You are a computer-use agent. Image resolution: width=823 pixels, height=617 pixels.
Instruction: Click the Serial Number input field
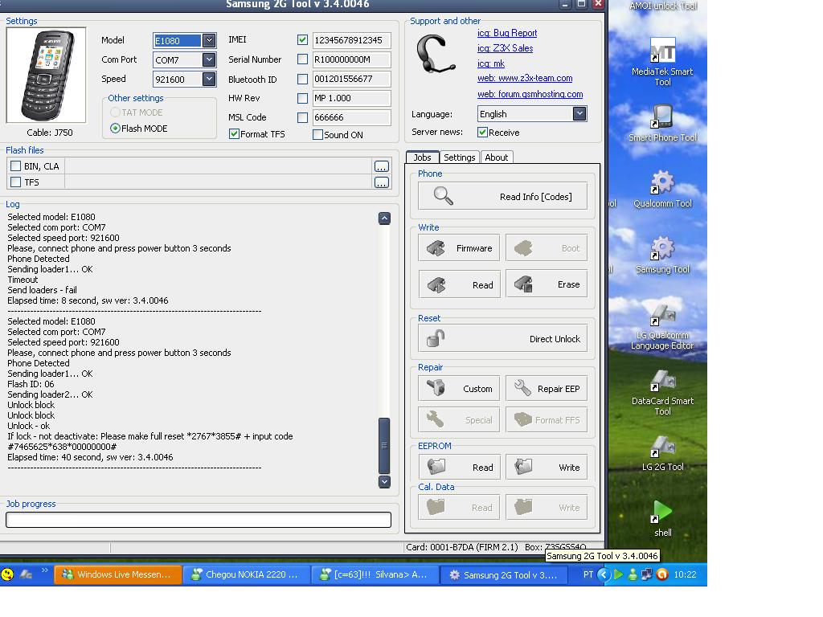[x=352, y=59]
